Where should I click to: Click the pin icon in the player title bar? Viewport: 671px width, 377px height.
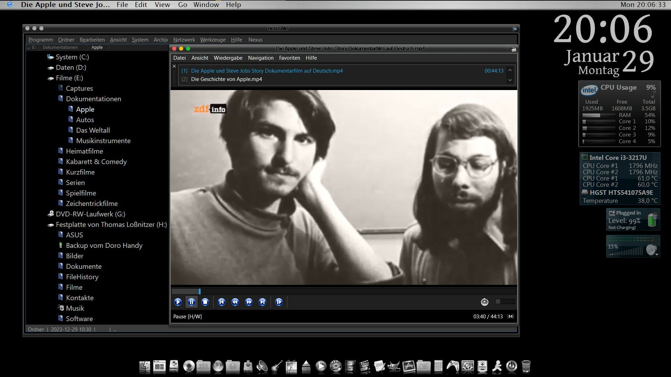[x=507, y=48]
